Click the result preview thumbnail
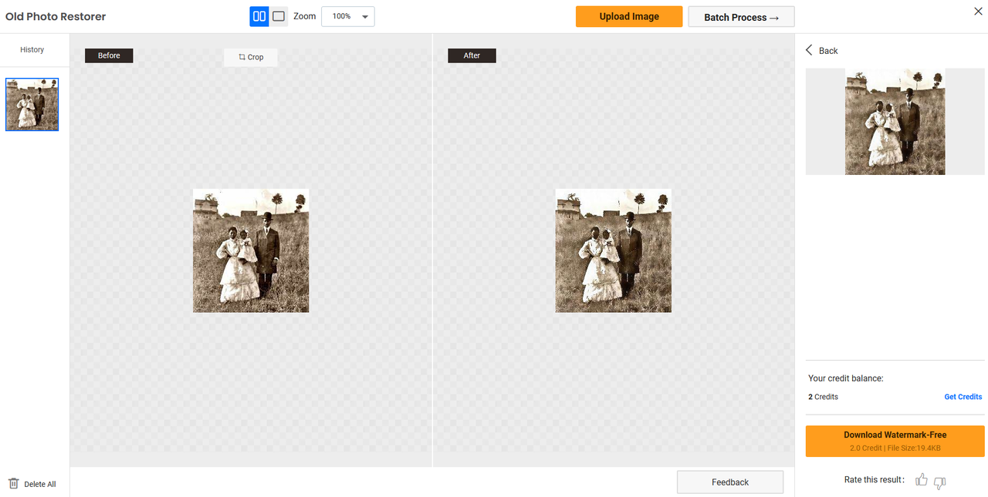988x497 pixels. 895,122
